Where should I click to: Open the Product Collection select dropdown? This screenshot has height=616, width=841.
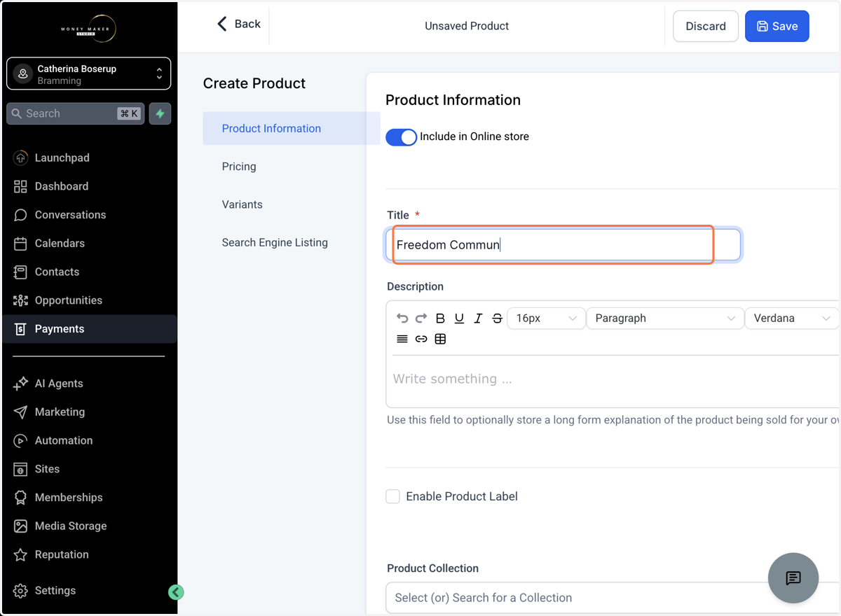click(613, 598)
